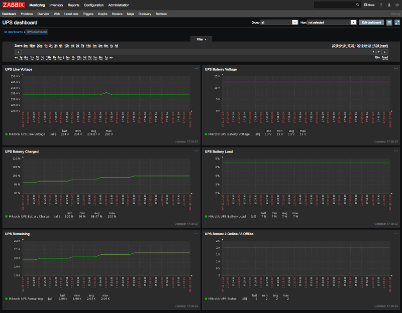Screen dimensions: 402x313
Task: Click the end date 2018-04-21 17:38
Action: tap(368, 46)
